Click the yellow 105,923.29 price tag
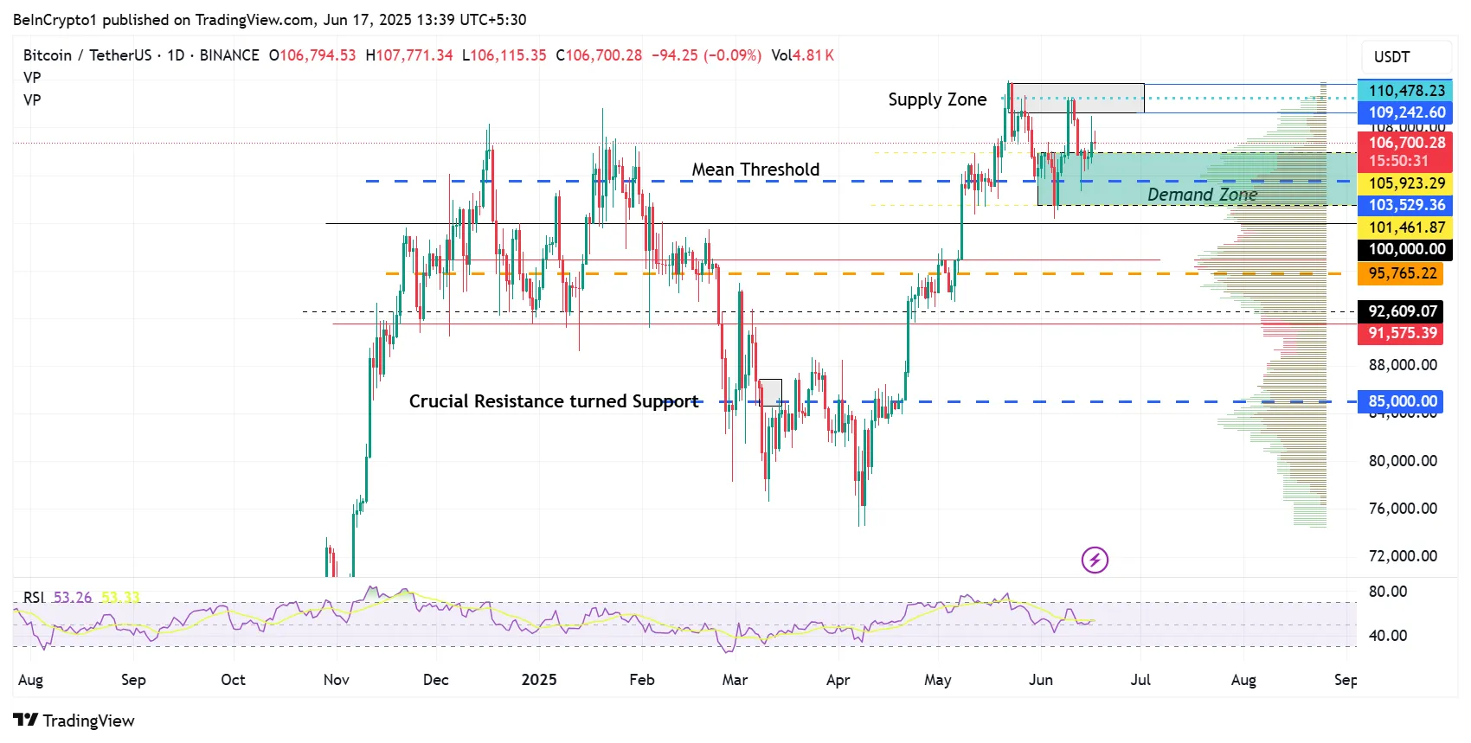This screenshot has height=743, width=1471. click(x=1406, y=183)
